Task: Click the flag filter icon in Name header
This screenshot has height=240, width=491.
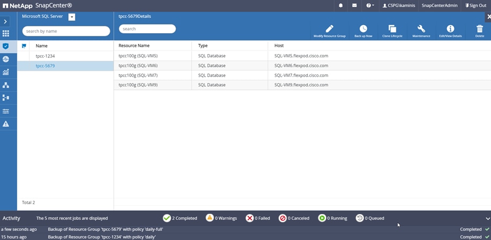Action: [24, 46]
